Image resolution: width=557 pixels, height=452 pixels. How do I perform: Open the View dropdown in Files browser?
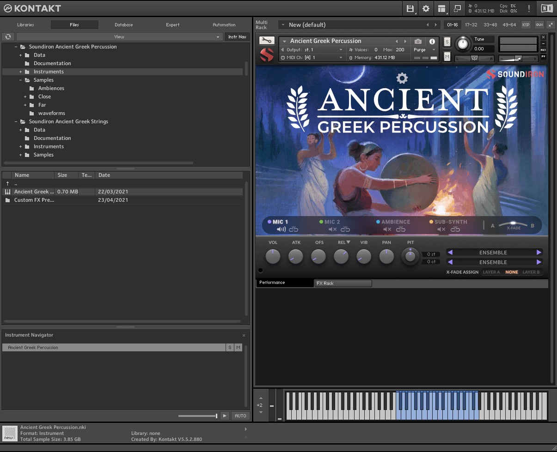coord(119,36)
